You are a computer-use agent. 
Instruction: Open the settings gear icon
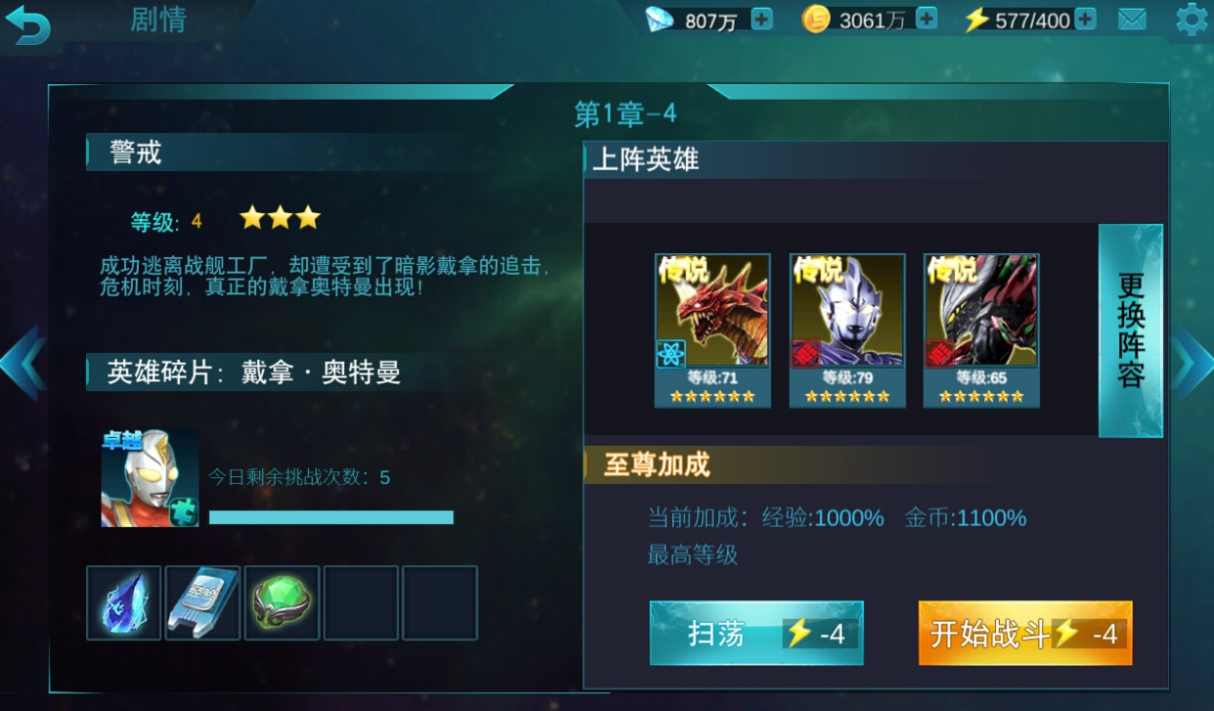[x=1191, y=20]
